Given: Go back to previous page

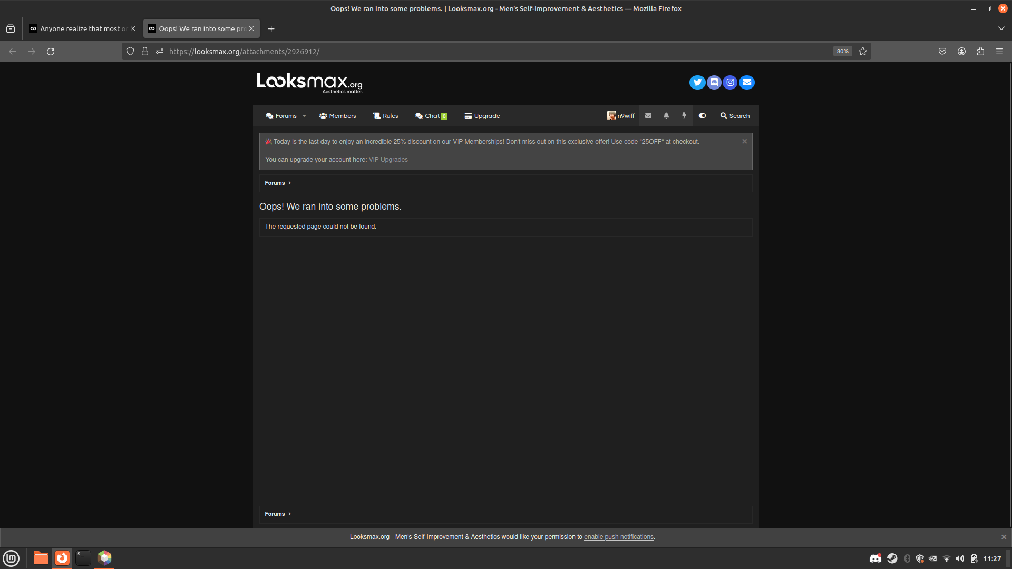Looking at the screenshot, I should pyautogui.click(x=13, y=52).
